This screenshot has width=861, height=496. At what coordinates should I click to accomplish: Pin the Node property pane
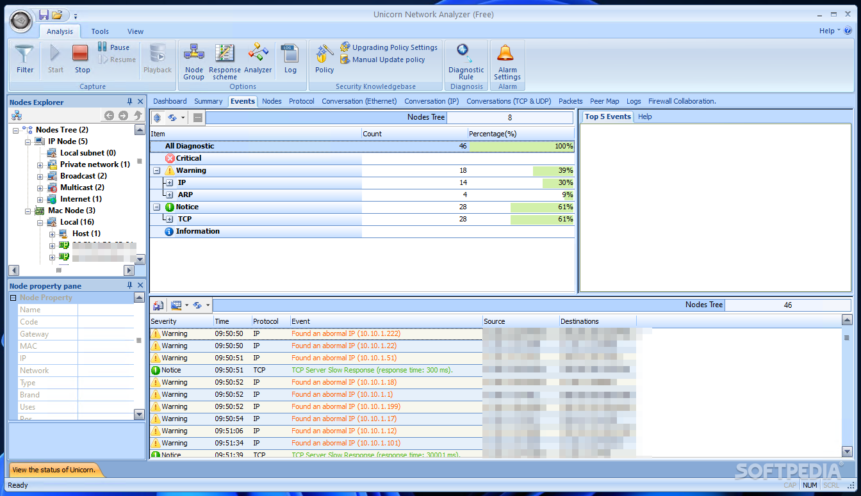point(130,285)
